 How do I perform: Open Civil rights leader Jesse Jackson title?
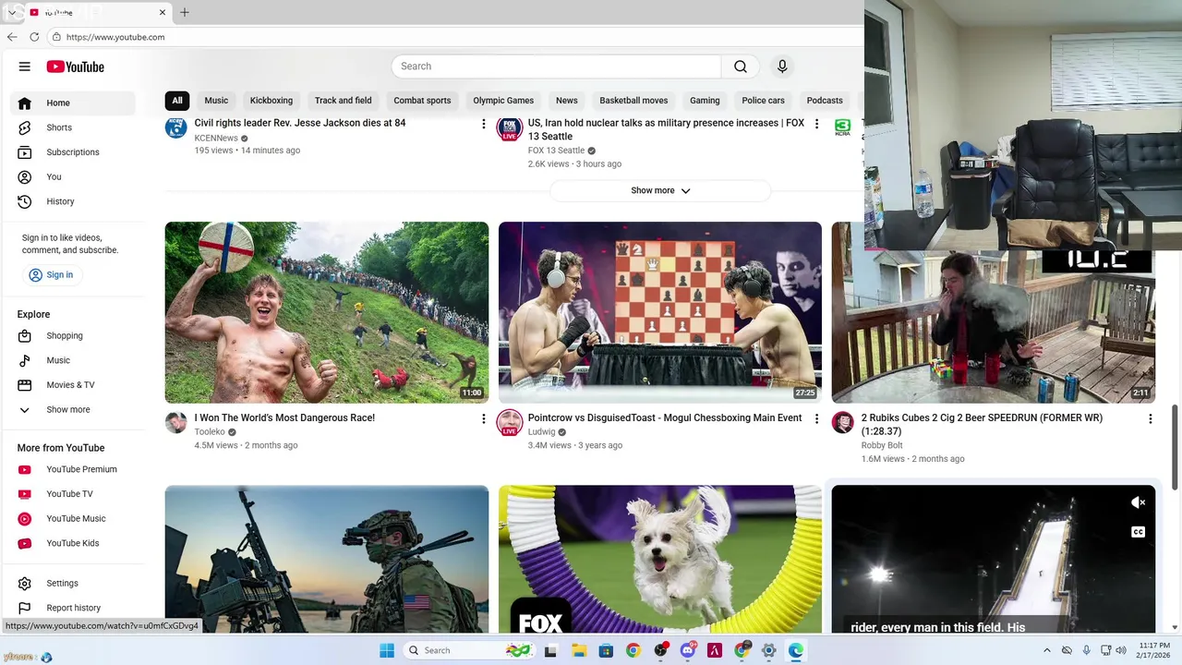pyautogui.click(x=300, y=123)
